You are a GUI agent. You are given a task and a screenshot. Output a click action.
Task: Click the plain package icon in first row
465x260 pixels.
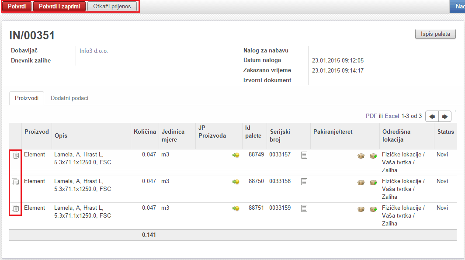[361, 156]
